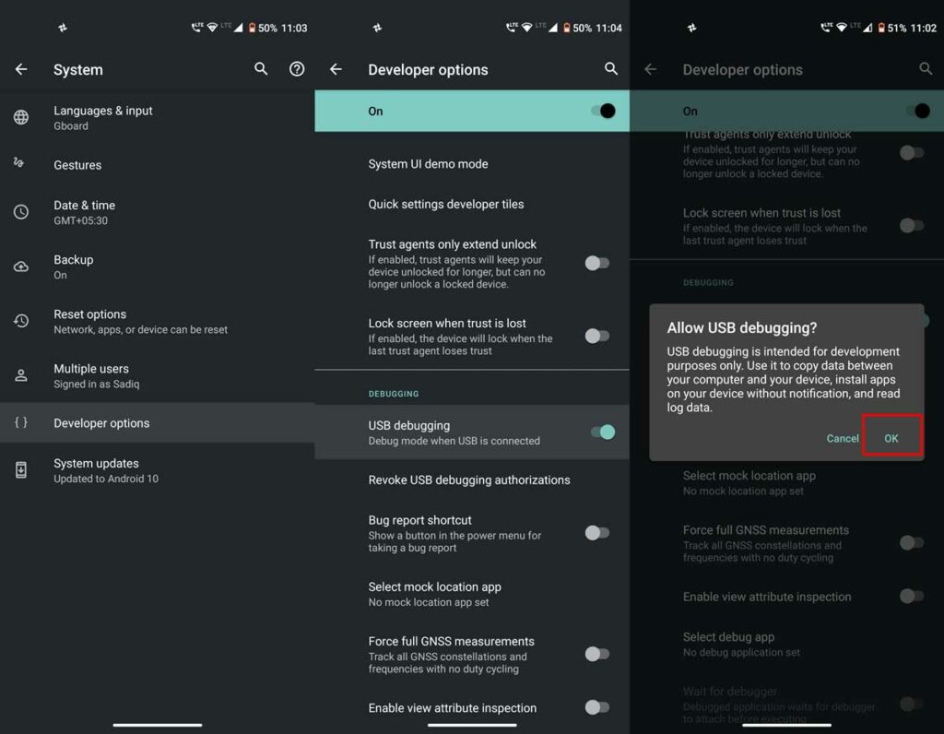
Task: Dismiss the dialog with Cancel
Action: [842, 438]
